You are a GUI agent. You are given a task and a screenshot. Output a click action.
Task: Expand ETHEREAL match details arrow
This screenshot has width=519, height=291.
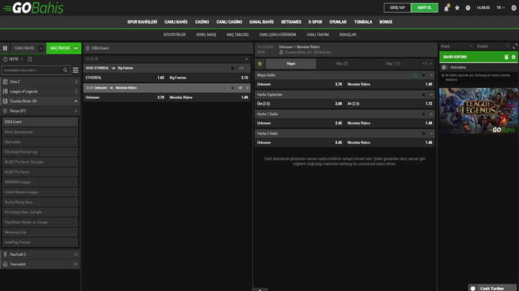(x=247, y=68)
